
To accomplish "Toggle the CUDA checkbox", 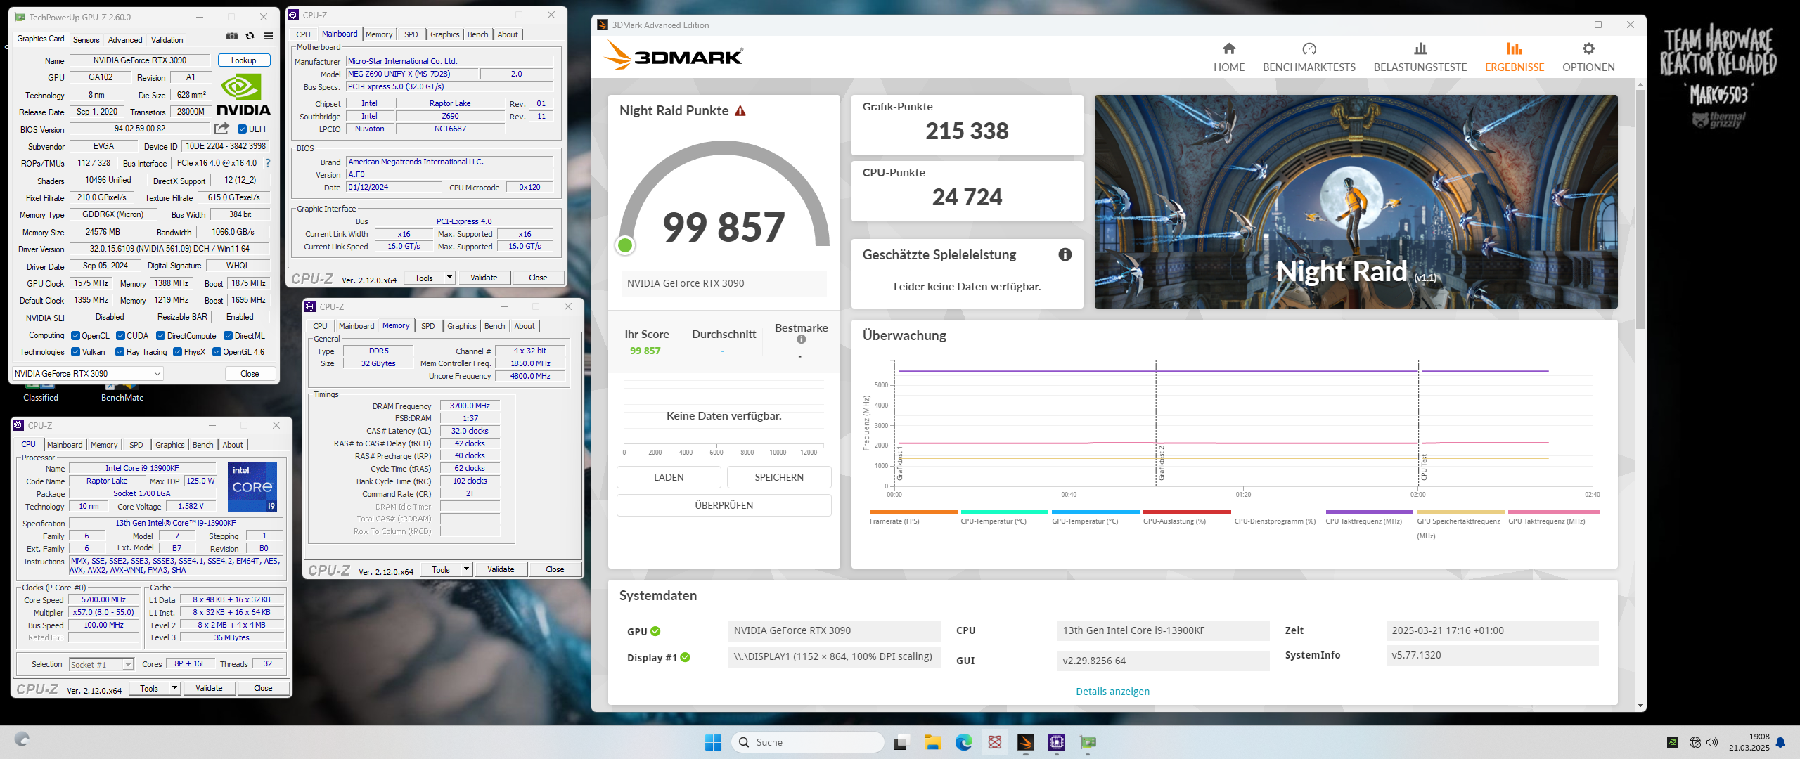I will click(121, 336).
